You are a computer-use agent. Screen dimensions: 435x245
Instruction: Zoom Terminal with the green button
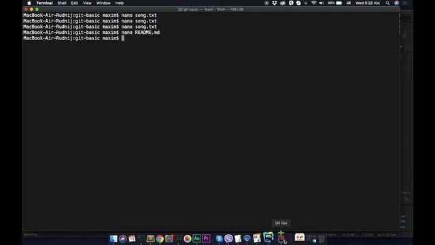(x=37, y=9)
